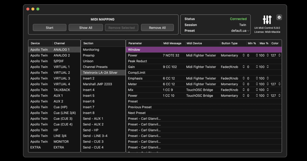The image size is (307, 161).
Task: Select the purple Window parameter row
Action: pos(204,50)
